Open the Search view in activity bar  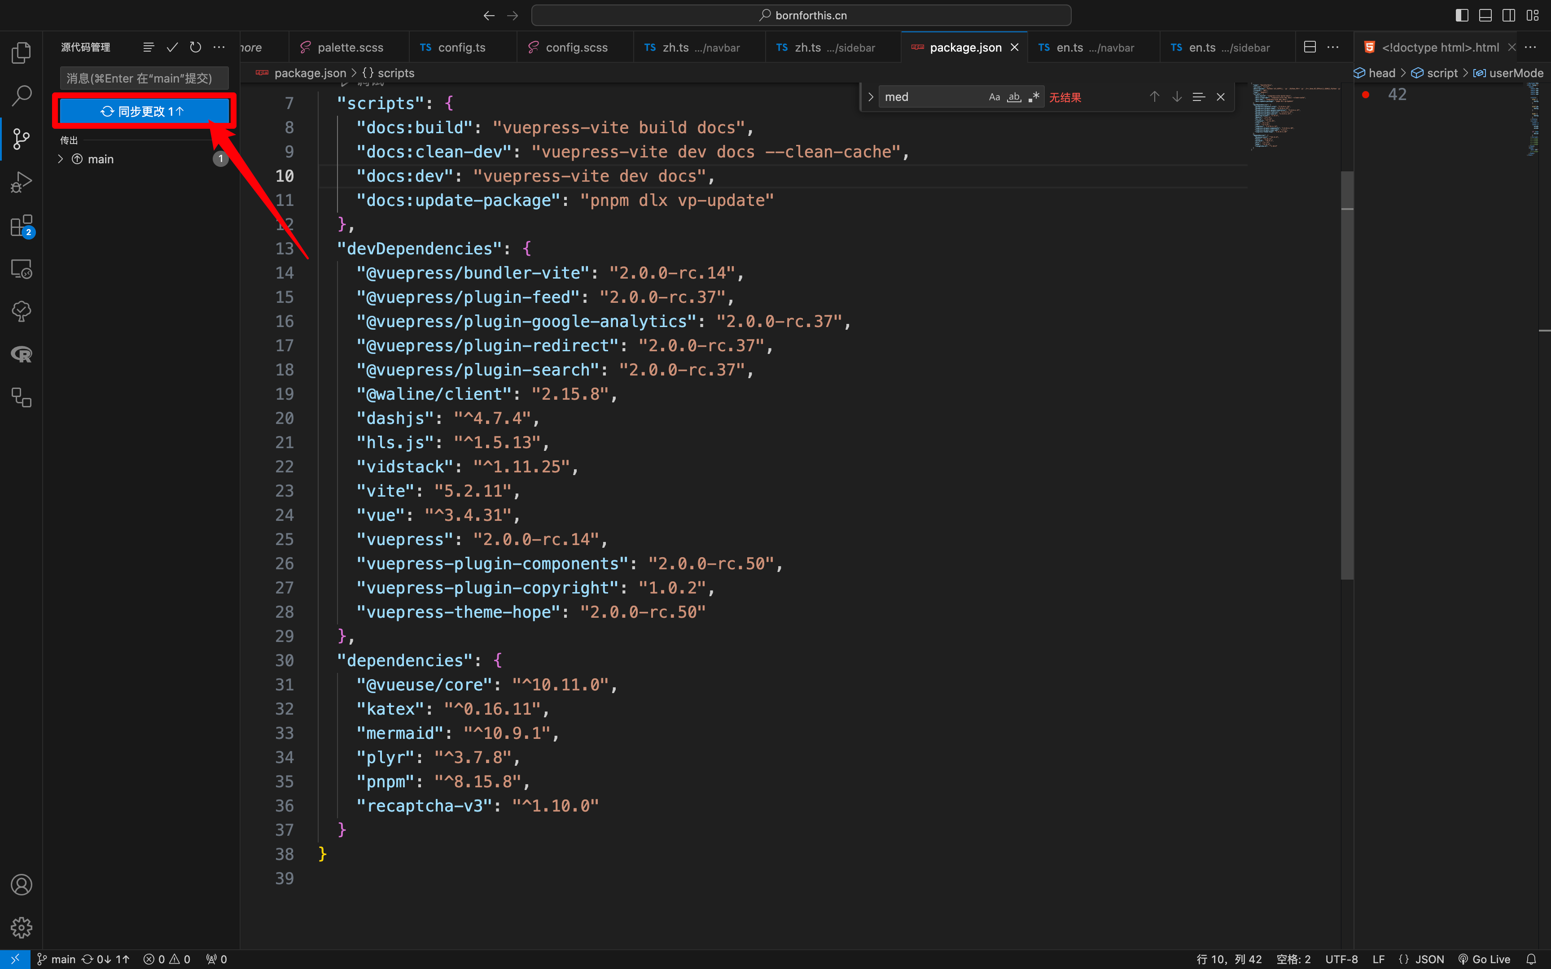21,96
